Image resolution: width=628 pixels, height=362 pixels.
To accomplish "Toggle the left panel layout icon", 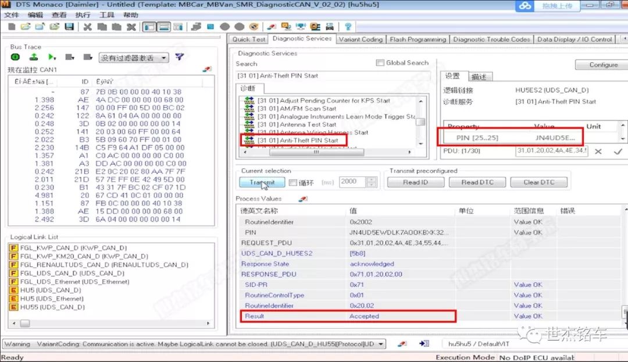I will coord(149,27).
